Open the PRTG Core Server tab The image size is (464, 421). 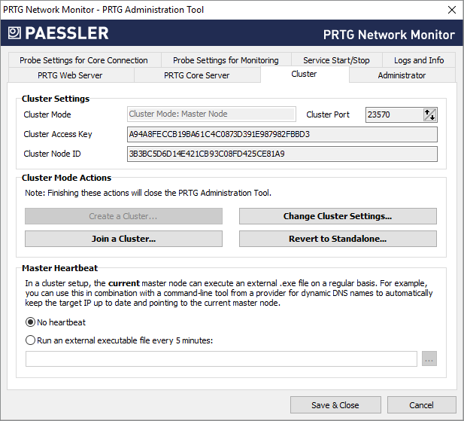(x=197, y=75)
